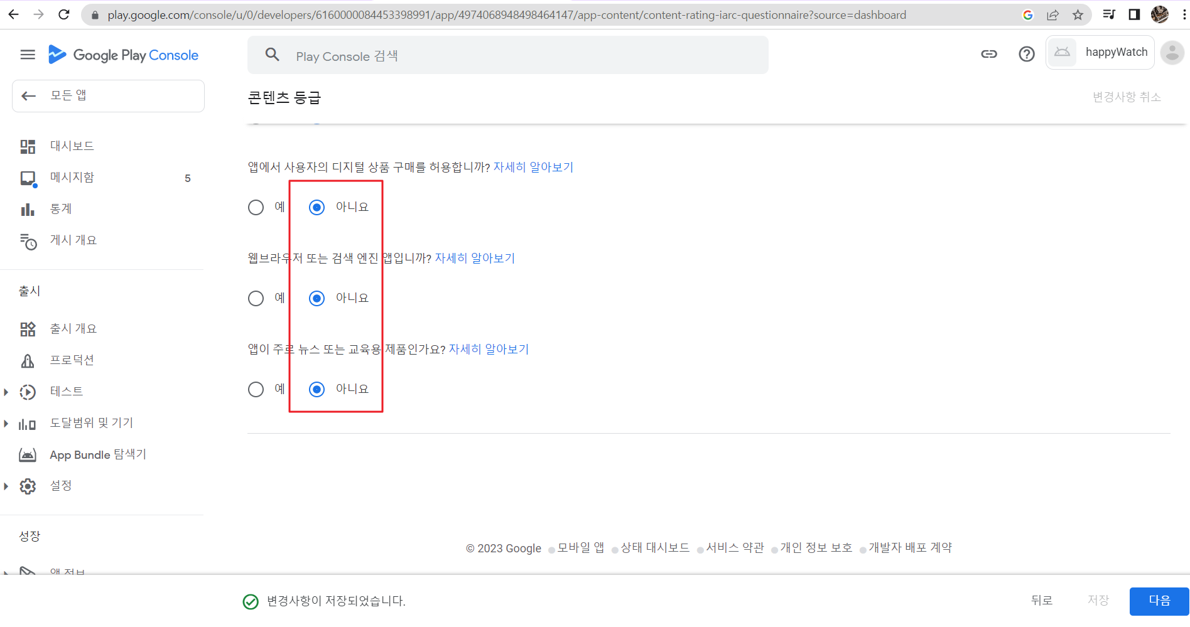The image size is (1190, 627).
Task: Click the browser share icon
Action: coord(1052,14)
